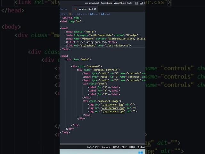The image size is (205, 154).
Task: Click the <!DOCTYPE html> line
Action: pyautogui.click(x=70, y=18)
